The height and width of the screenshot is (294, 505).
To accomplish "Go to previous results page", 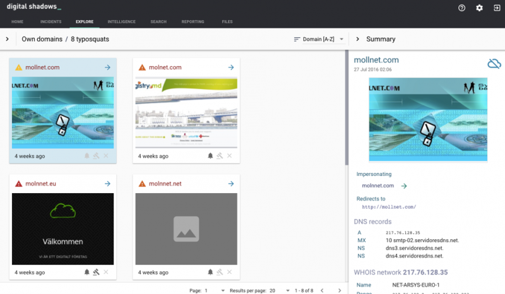I will [322, 290].
